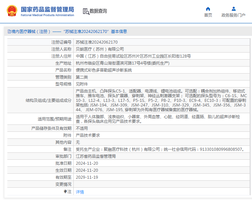Click the 政务服务门户 user icon
The height and width of the screenshot is (200, 252).
pyautogui.click(x=234, y=9)
